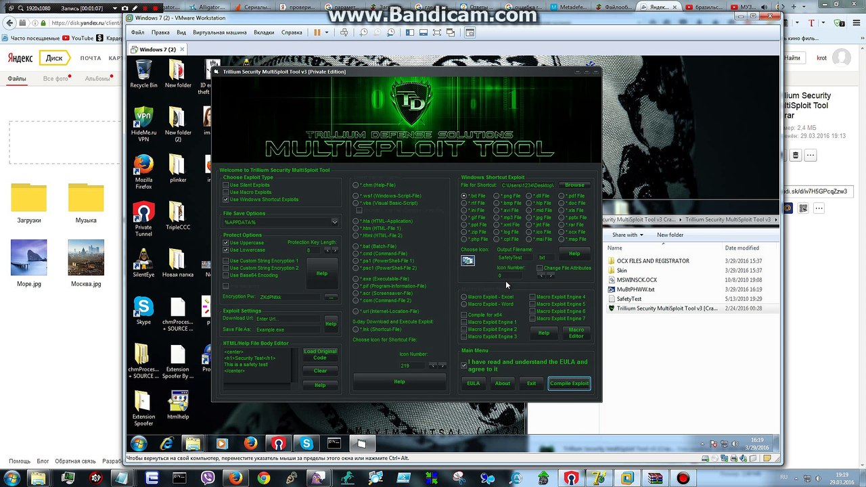
Task: Select *.chm (Help-File) radio option
Action: coord(356,185)
